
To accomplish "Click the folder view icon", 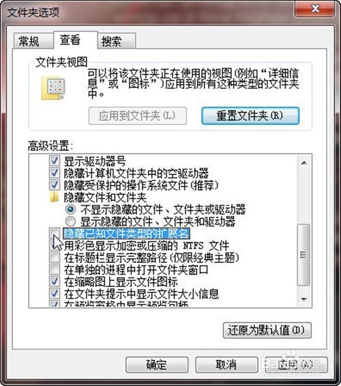I will pyautogui.click(x=53, y=88).
